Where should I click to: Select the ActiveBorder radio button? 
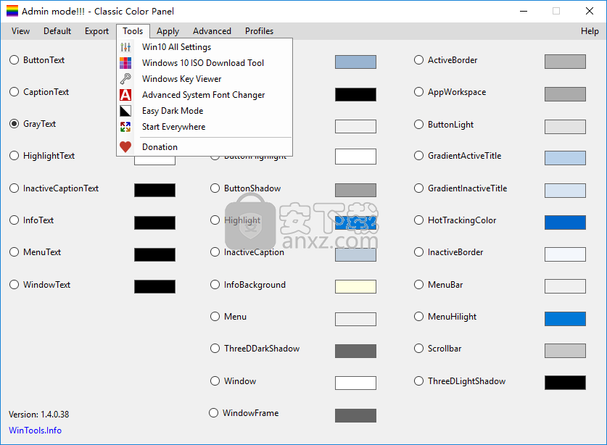point(418,60)
